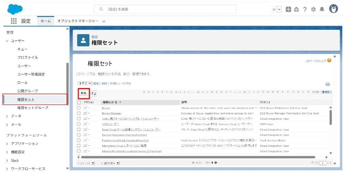Click the Trailhead guidance cloud icon

tap(296, 9)
